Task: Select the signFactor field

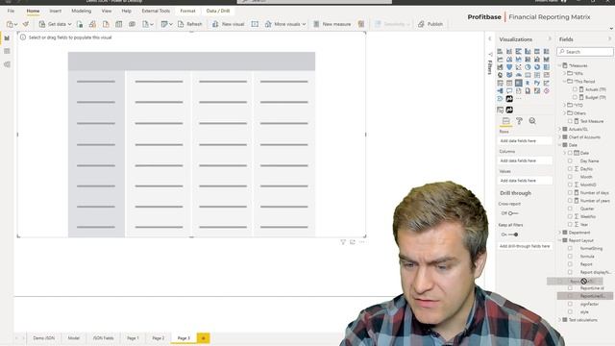Action: point(589,304)
